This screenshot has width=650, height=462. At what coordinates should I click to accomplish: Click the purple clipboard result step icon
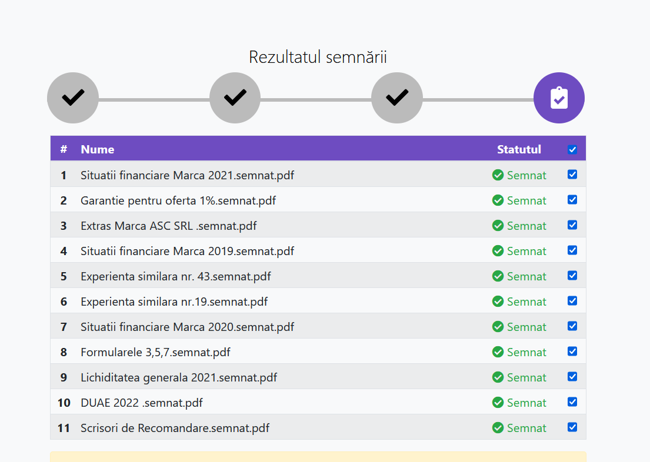tap(559, 98)
